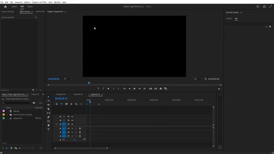Click the insert as nests button in the timeline
The width and height of the screenshot is (274, 154).
(57, 104)
